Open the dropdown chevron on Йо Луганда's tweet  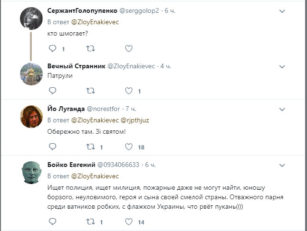click(x=282, y=109)
